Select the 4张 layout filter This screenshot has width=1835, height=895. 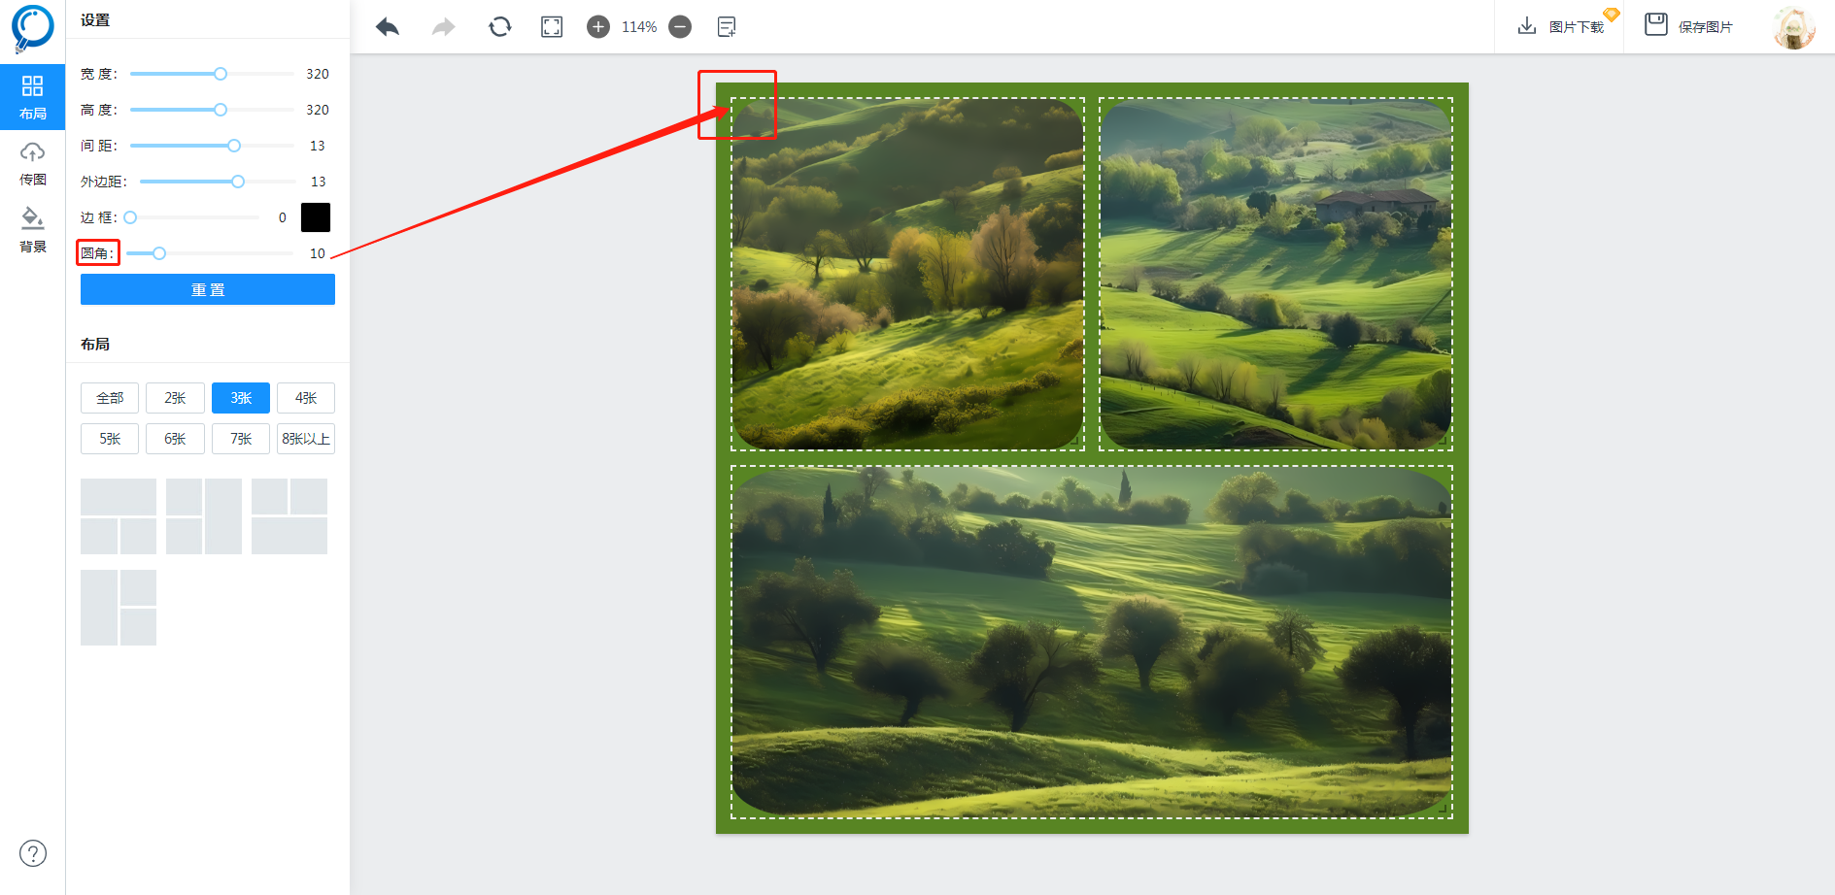tap(306, 398)
